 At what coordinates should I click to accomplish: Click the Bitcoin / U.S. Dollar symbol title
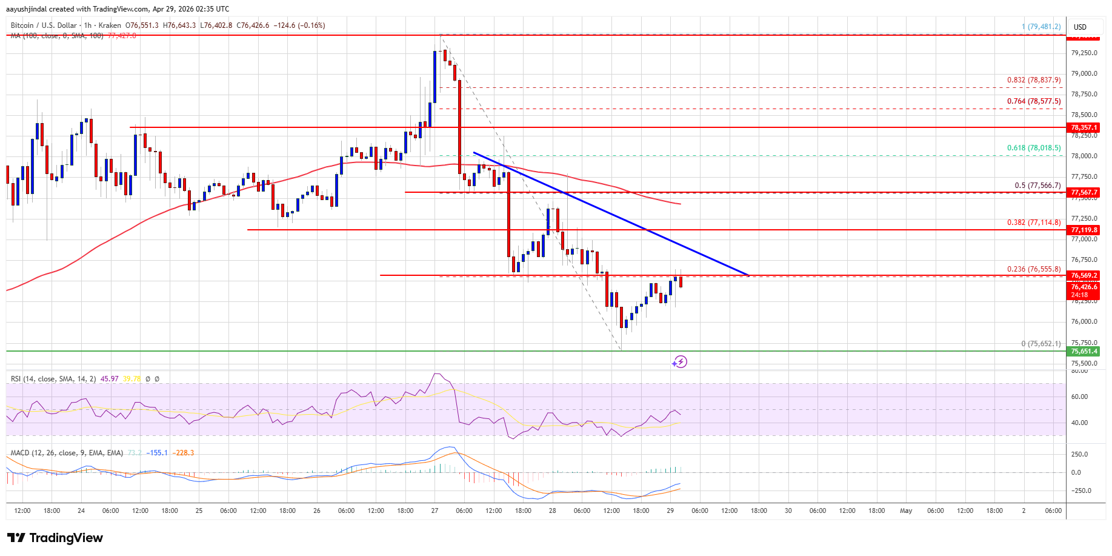(x=44, y=25)
